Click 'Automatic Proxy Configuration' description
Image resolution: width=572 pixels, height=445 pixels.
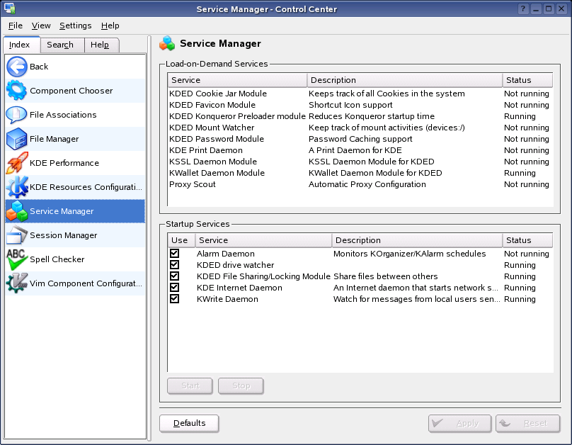[x=367, y=184]
